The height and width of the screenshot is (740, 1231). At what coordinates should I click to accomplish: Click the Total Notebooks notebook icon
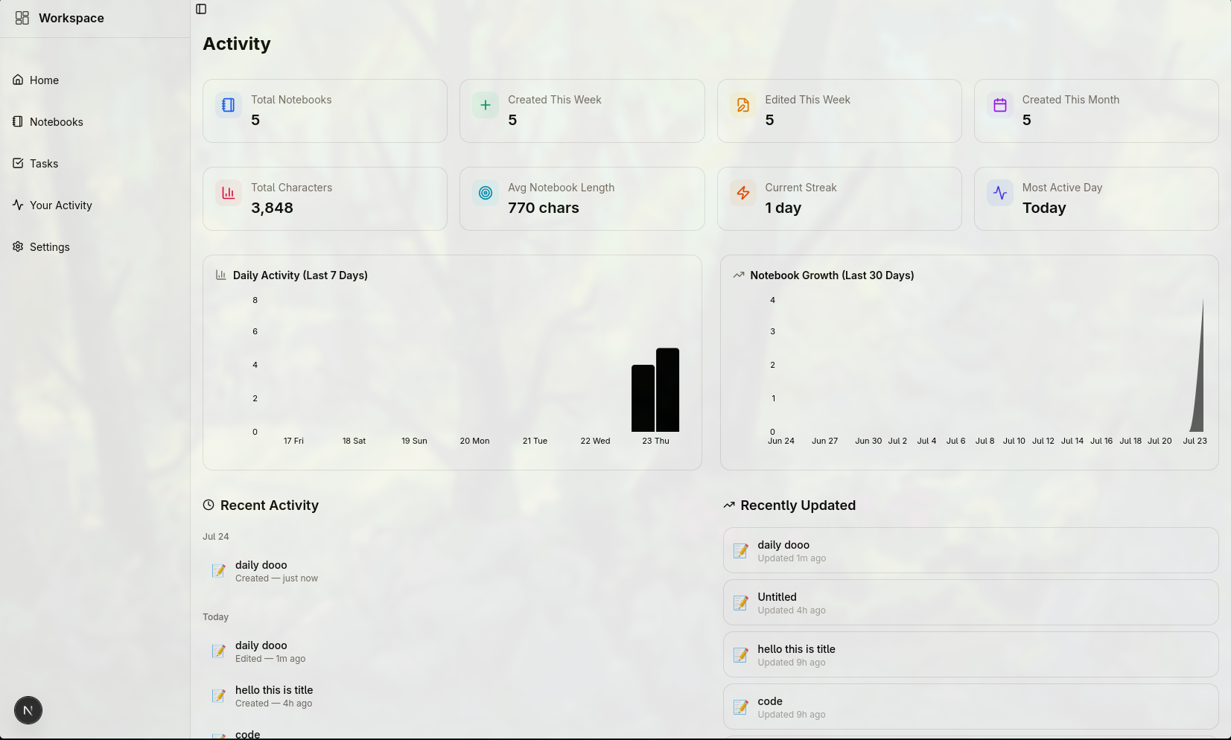pyautogui.click(x=229, y=105)
